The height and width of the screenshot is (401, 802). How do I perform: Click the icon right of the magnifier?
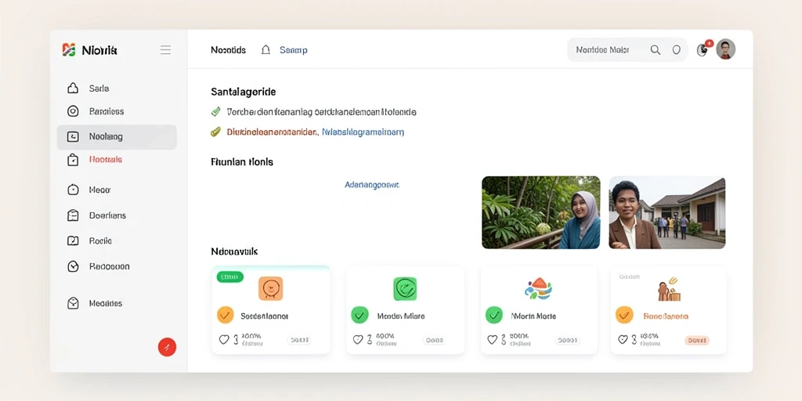[x=676, y=49]
